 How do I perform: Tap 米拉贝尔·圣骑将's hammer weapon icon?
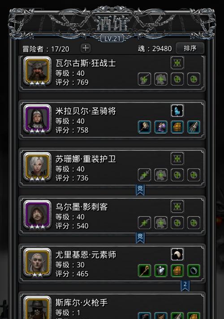144,127
